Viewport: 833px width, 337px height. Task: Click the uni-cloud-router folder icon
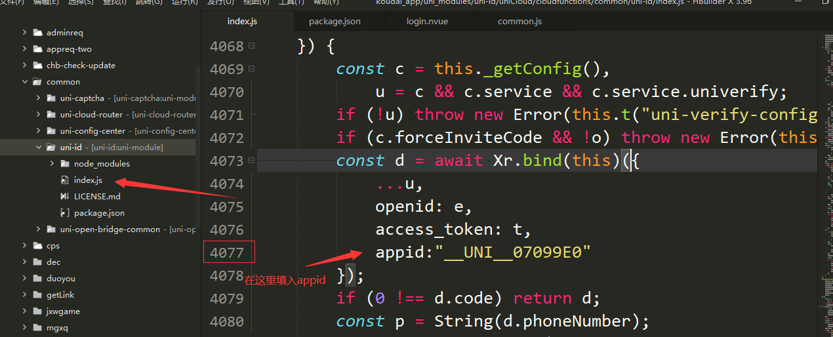click(51, 115)
